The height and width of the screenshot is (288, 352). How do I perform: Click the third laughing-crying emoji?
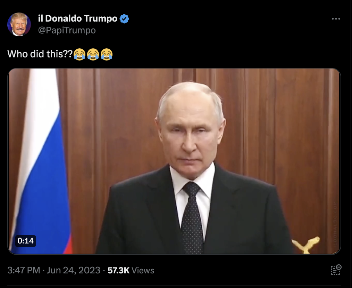pos(107,54)
